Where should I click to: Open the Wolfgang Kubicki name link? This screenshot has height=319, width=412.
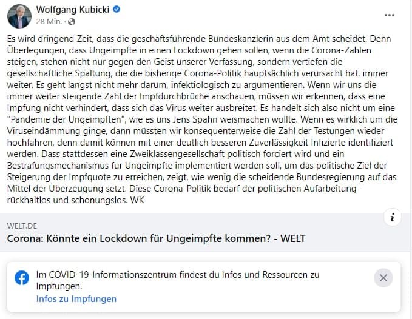(x=73, y=10)
